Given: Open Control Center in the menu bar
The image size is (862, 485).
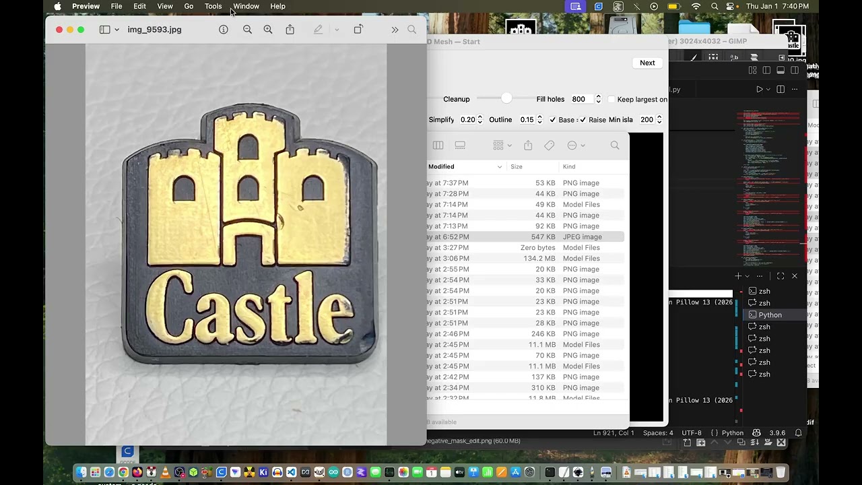Looking at the screenshot, I should [x=731, y=7].
